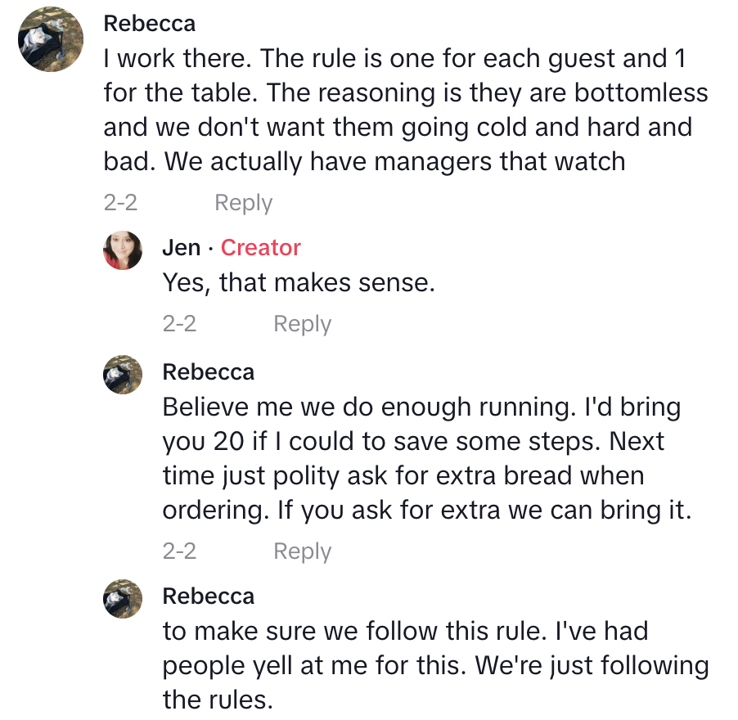
Task: Click Rebecca's name above 'Believe me' reply
Action: click(x=209, y=372)
